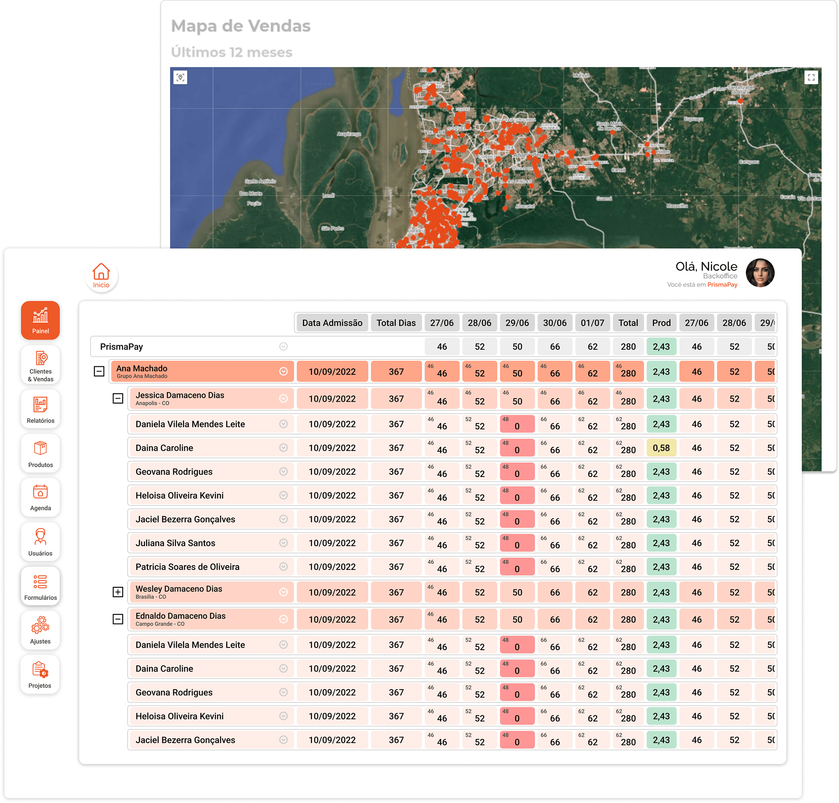839x803 pixels.
Task: Click the PrismaPay link under Backoffice
Action: pos(722,285)
